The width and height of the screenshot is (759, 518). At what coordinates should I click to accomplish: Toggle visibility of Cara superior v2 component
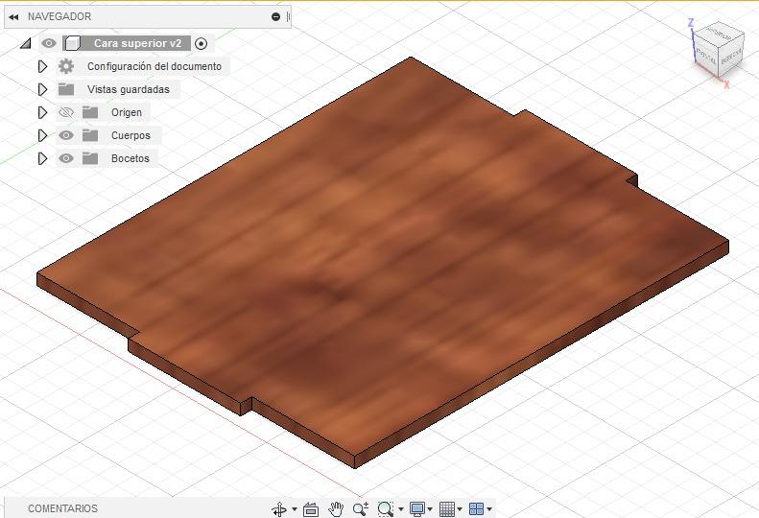coord(48,43)
